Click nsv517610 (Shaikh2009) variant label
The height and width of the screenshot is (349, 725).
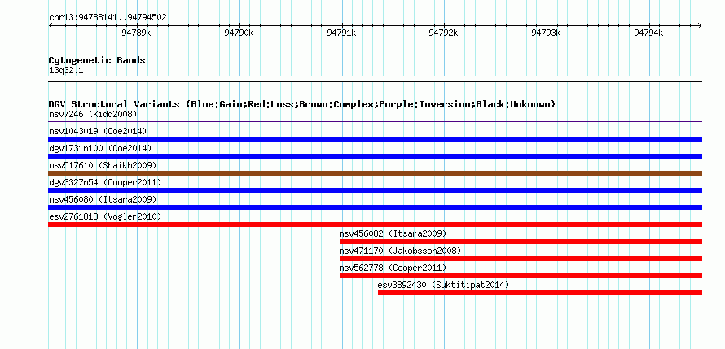pos(103,165)
